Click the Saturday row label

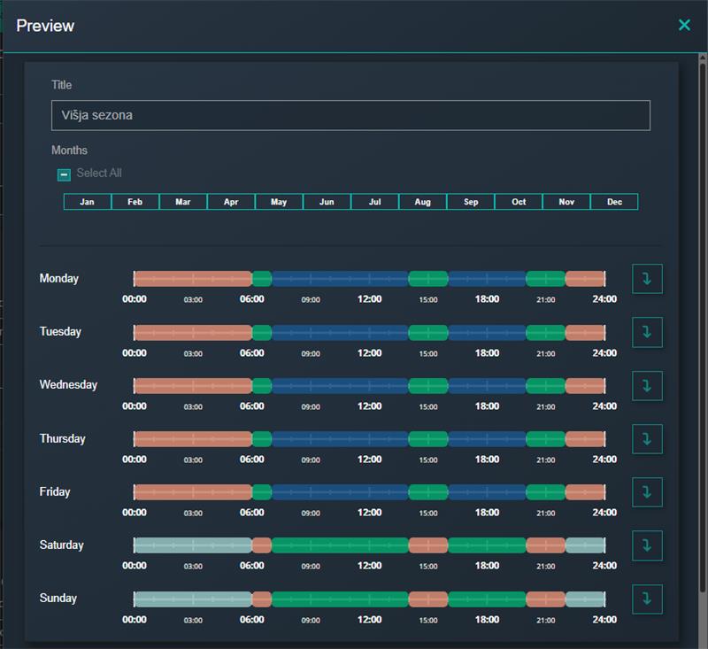(x=61, y=545)
